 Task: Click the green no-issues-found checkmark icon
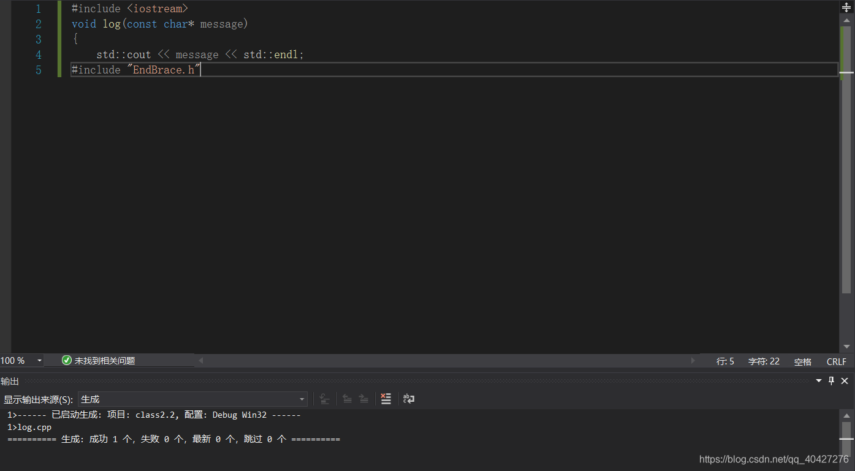67,361
